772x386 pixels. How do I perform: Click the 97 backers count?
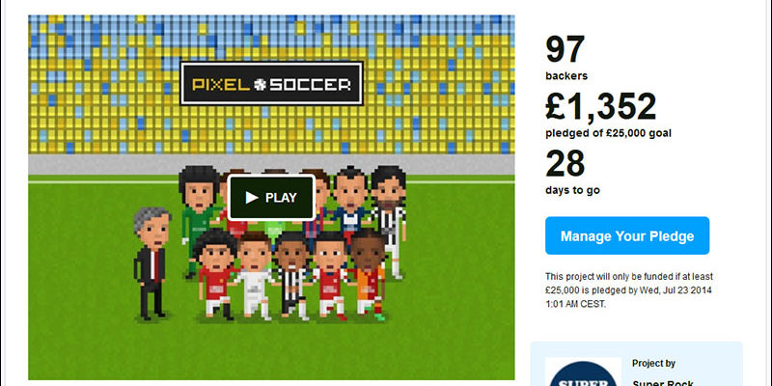[x=566, y=57]
